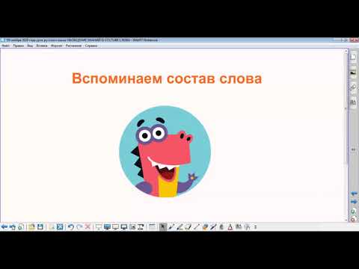
Task: Undo the last action
Action: click(x=71, y=227)
